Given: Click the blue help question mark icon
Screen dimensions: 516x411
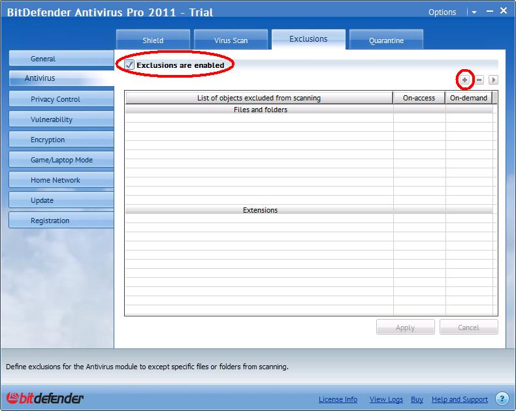Looking at the screenshot, I should [502, 399].
